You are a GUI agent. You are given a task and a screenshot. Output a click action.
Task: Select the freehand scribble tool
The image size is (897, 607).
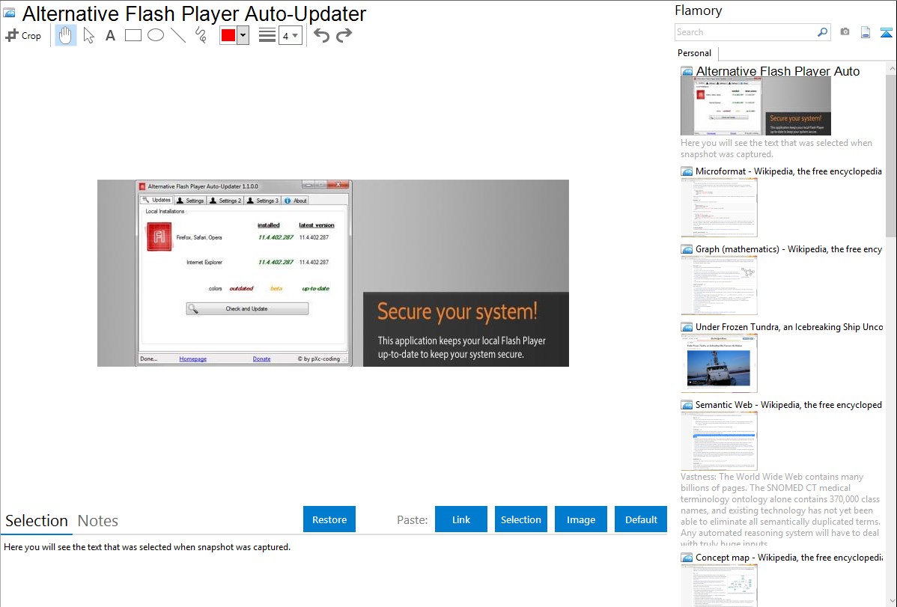[201, 35]
